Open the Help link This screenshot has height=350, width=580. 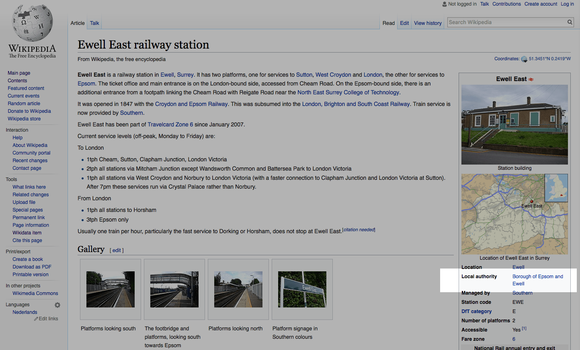pos(17,138)
